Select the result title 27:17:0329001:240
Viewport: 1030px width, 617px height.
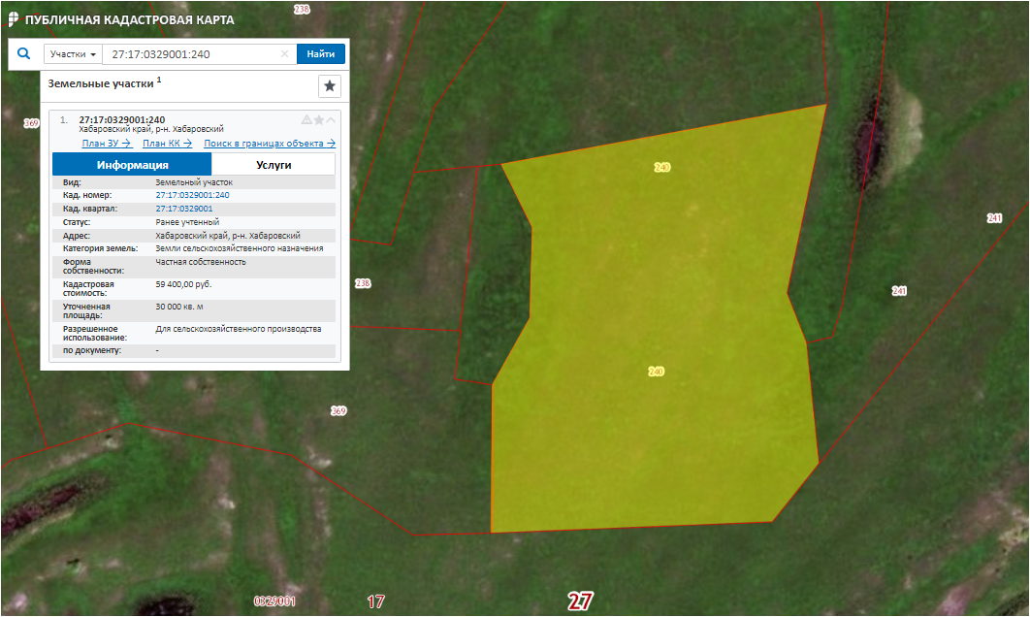(122, 119)
